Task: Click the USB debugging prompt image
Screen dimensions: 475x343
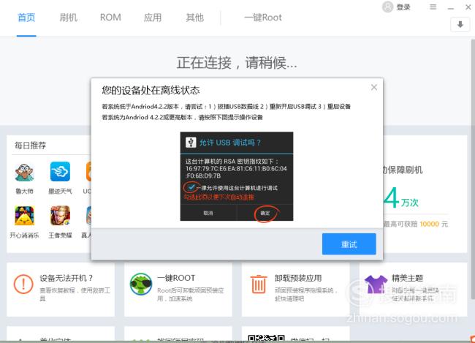Action: click(x=237, y=176)
